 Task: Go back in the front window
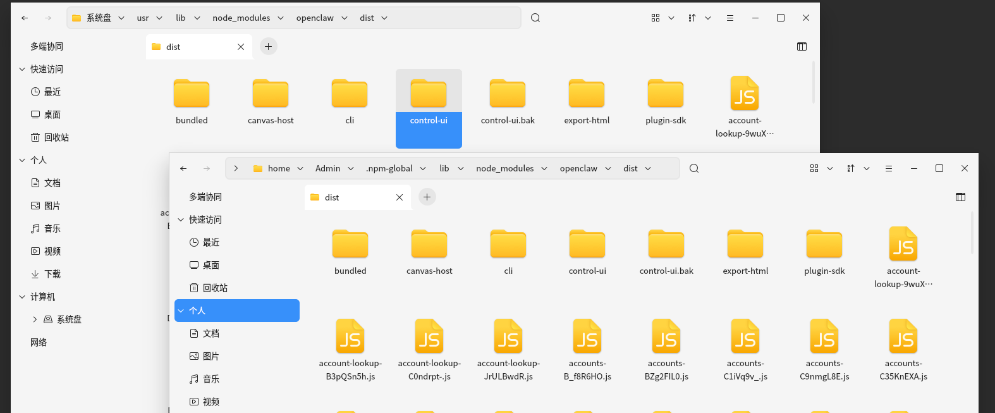click(x=183, y=168)
